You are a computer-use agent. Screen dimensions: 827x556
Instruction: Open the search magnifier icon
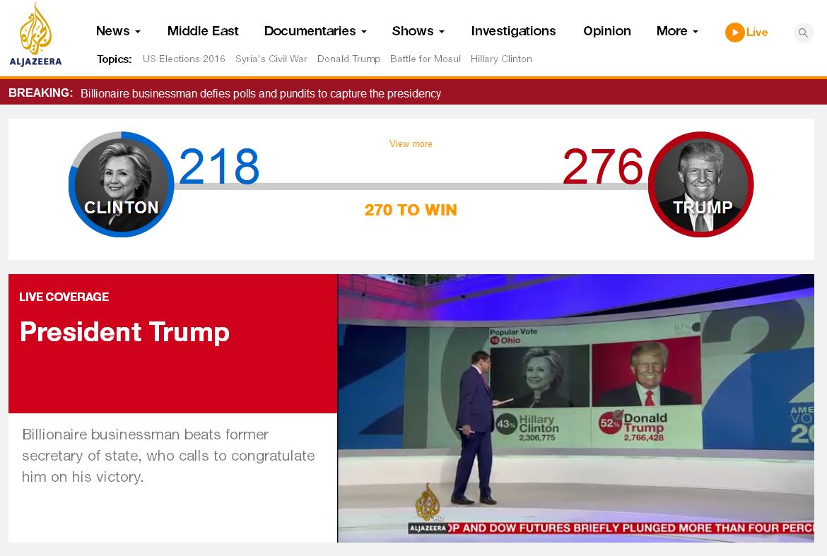[803, 32]
